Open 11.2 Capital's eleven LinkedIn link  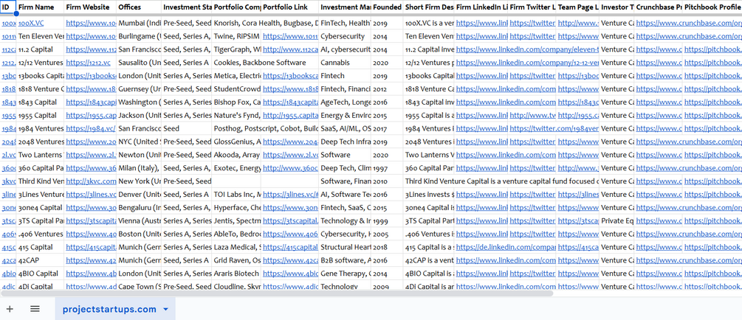pyautogui.click(x=528, y=49)
